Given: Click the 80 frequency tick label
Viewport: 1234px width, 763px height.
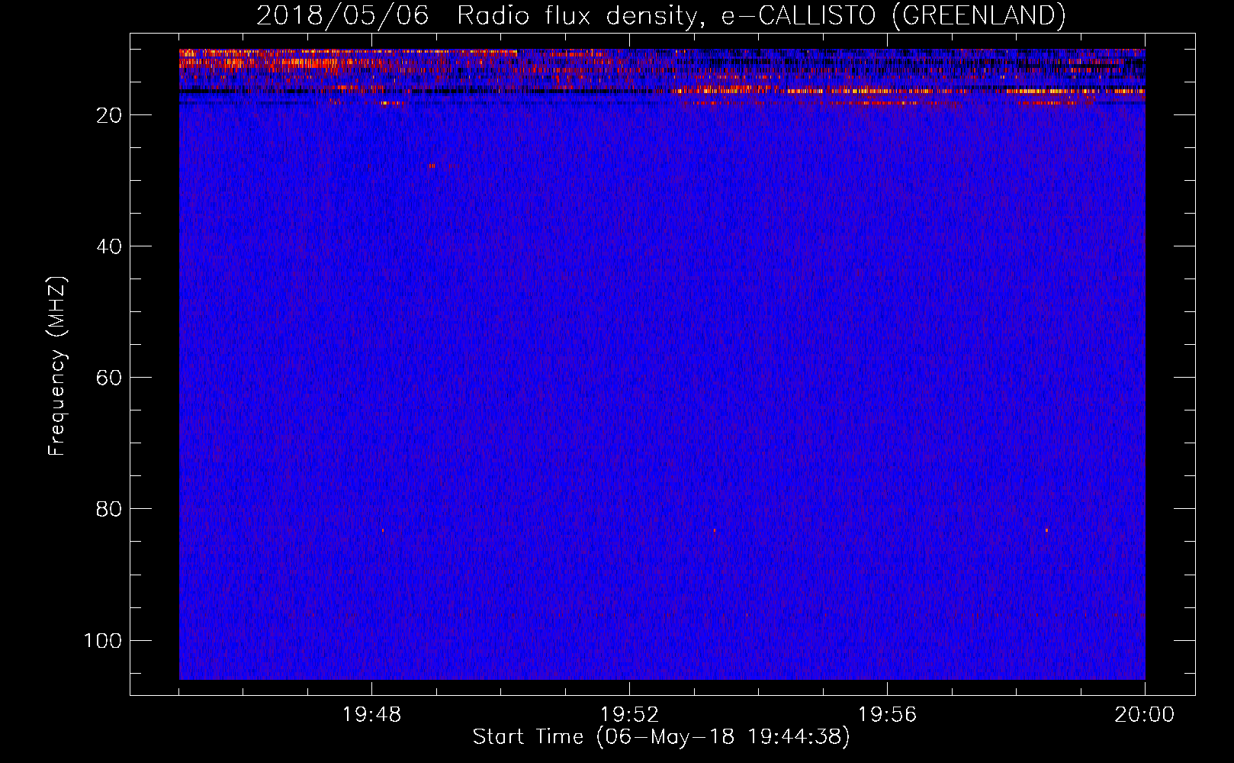Looking at the screenshot, I should click(109, 509).
